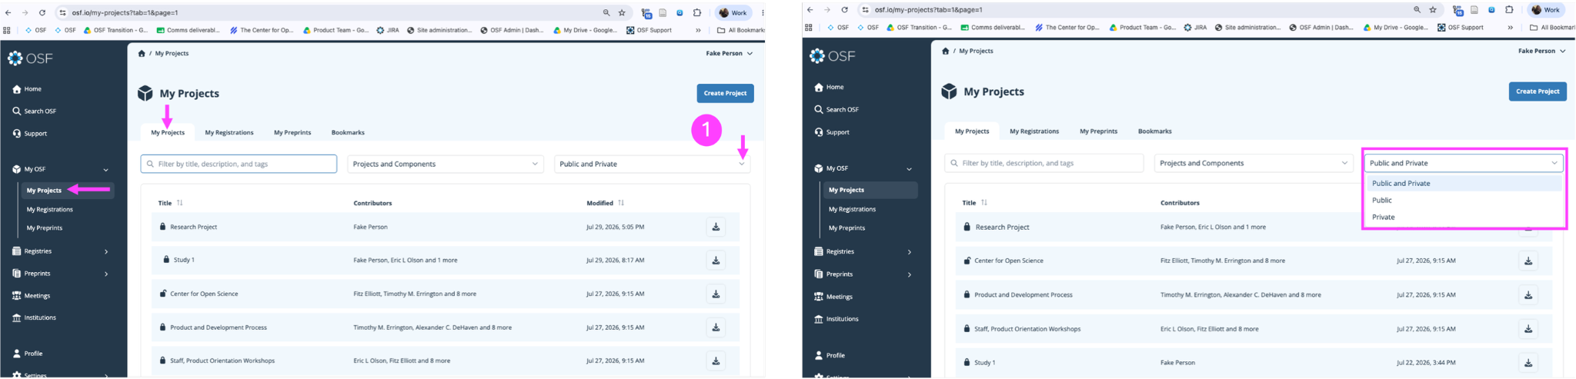Screen dimensions: 1576x379
Task: Download Research Project in the left screenshot
Action: 716,227
